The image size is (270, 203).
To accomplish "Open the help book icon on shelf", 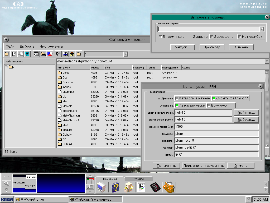I will pyautogui.click(x=115, y=187).
